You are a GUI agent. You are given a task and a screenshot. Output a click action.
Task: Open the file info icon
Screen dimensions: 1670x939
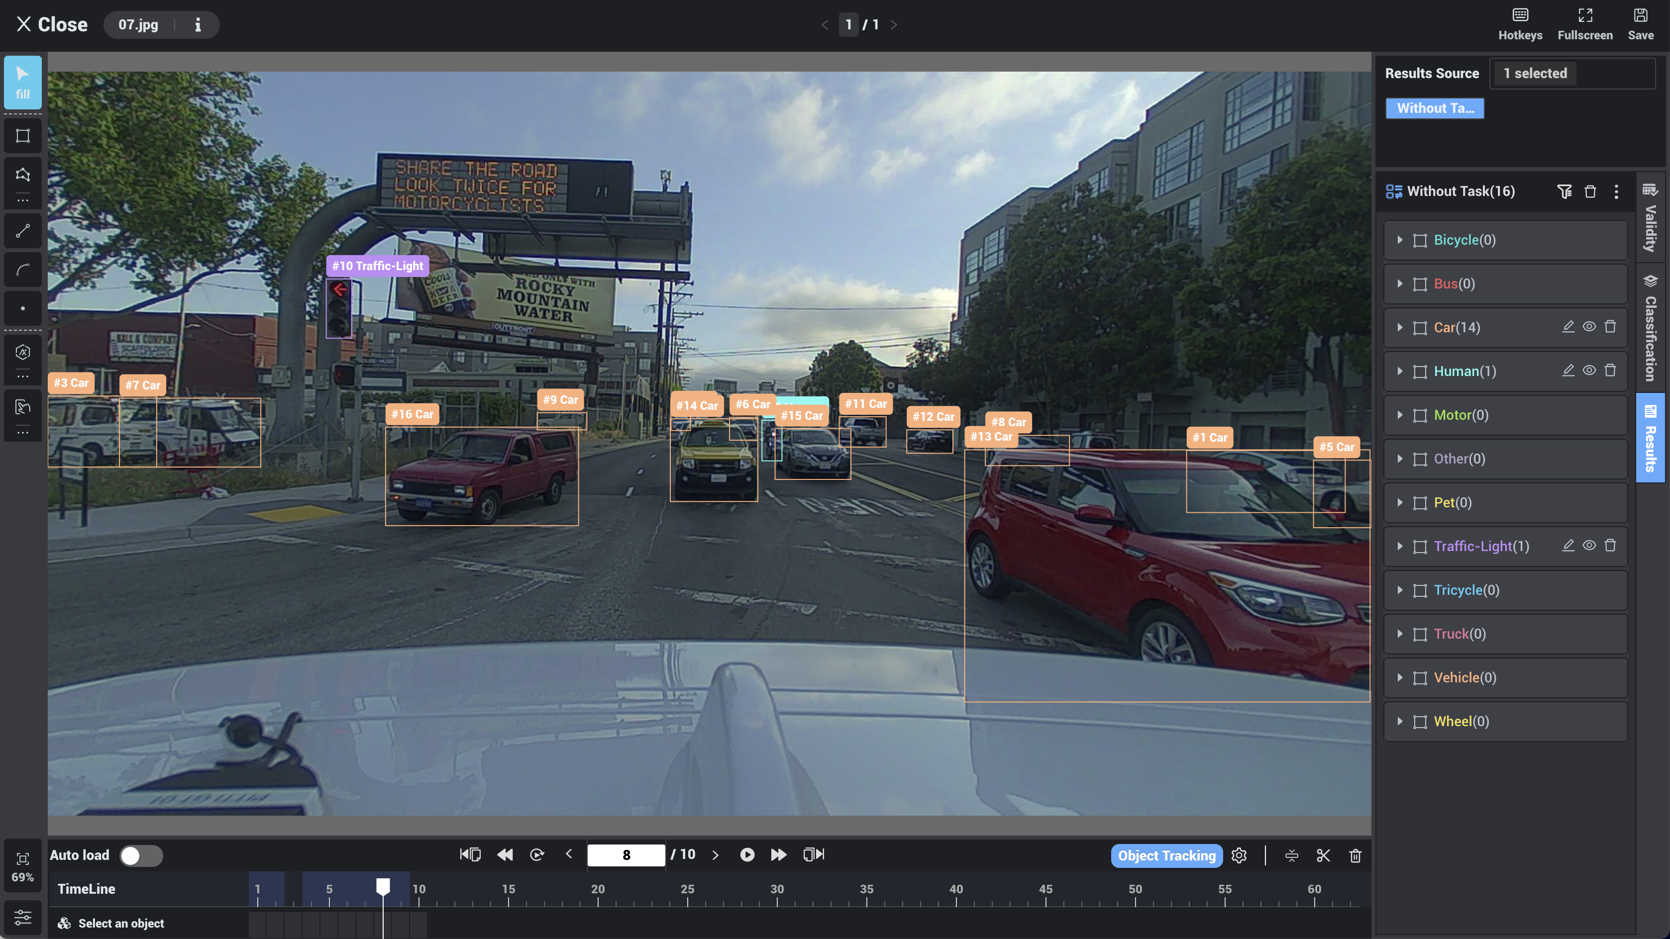pyautogui.click(x=198, y=25)
